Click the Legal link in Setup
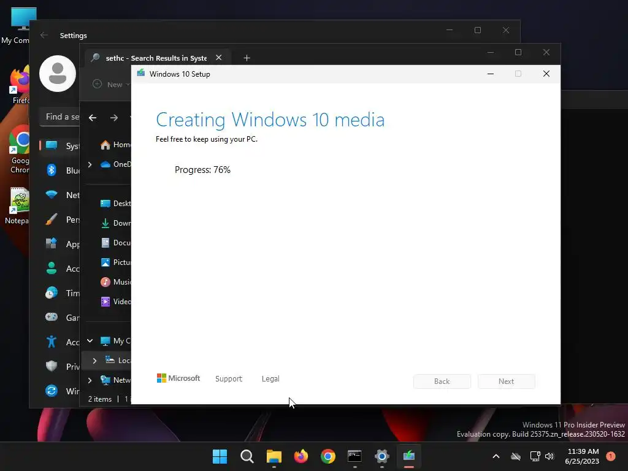 click(270, 379)
